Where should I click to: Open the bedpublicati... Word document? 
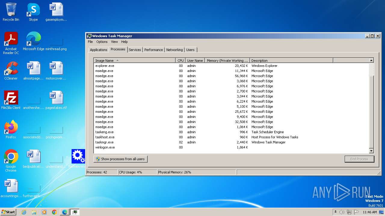tap(33, 159)
